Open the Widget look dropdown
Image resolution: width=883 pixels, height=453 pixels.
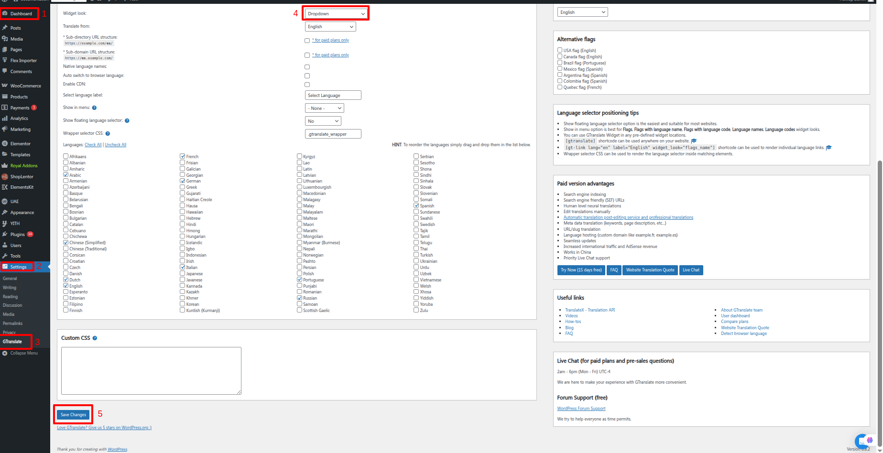tap(336, 14)
